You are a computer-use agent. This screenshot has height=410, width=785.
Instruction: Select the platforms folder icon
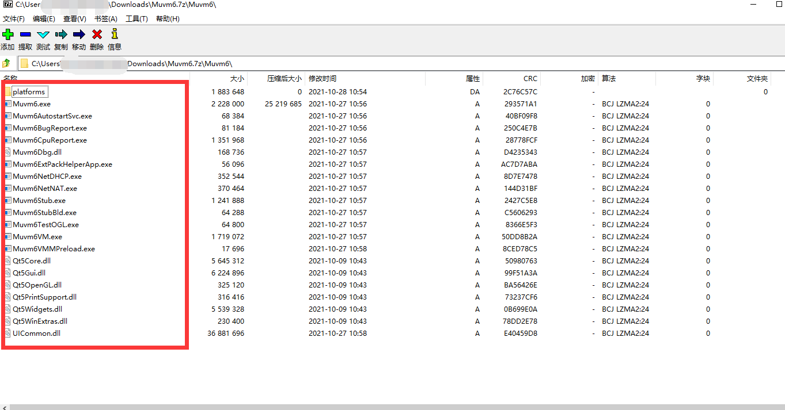[8, 92]
